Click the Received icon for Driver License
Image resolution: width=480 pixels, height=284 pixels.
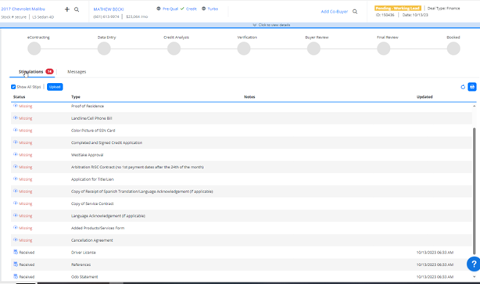point(16,252)
